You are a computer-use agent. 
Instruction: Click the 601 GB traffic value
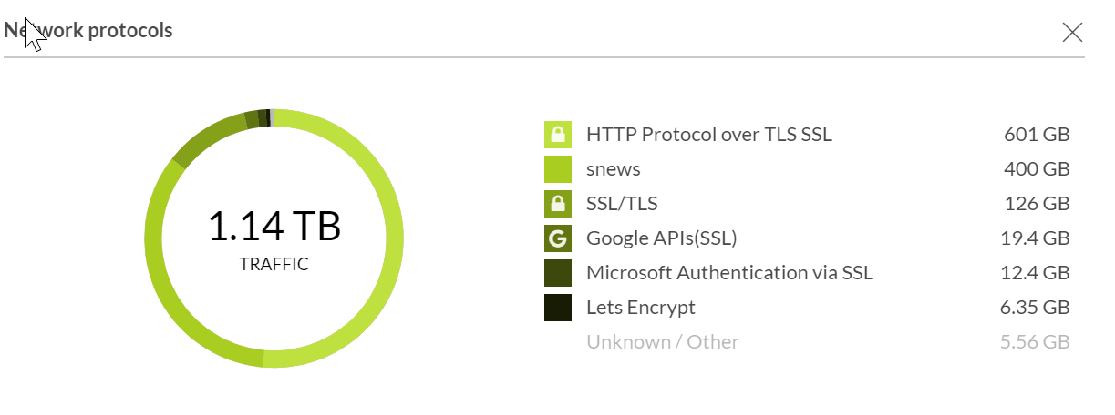pos(1037,135)
